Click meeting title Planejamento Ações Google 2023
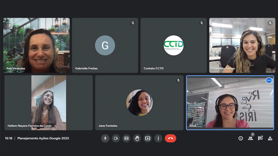This screenshot has height=156, width=278. pos(43,138)
